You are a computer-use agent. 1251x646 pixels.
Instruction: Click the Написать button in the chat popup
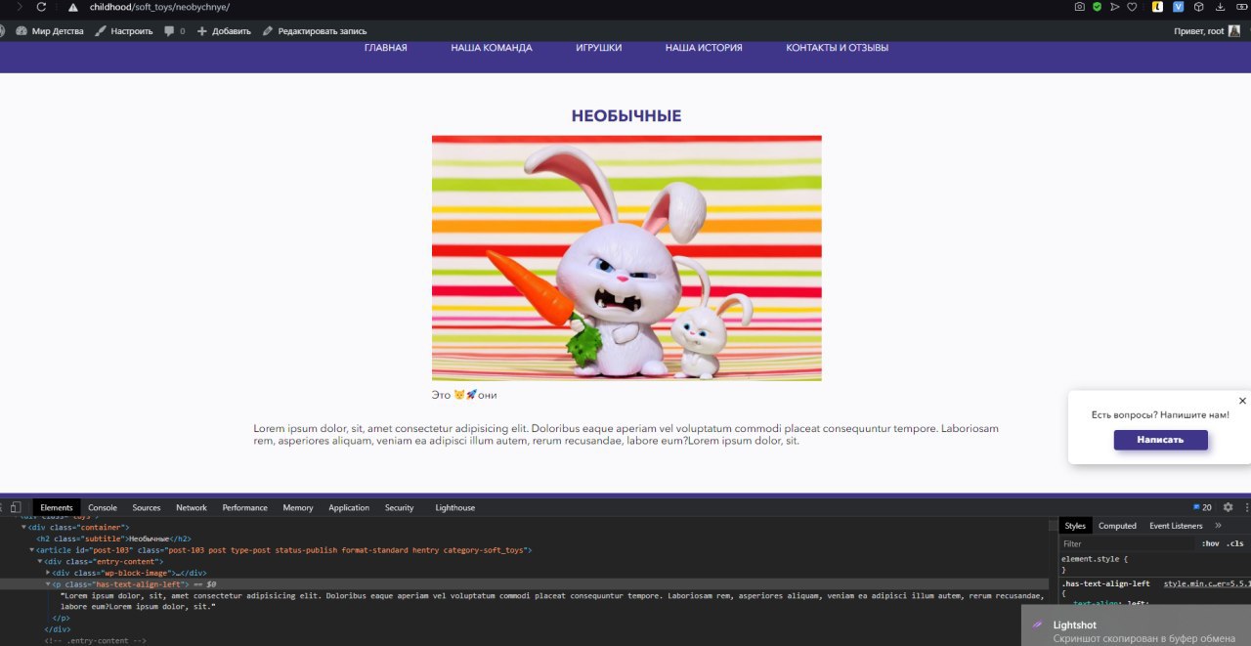[1160, 440]
